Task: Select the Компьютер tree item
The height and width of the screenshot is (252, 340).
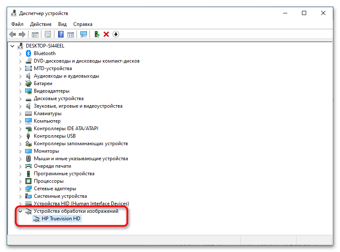Action: [x=47, y=121]
